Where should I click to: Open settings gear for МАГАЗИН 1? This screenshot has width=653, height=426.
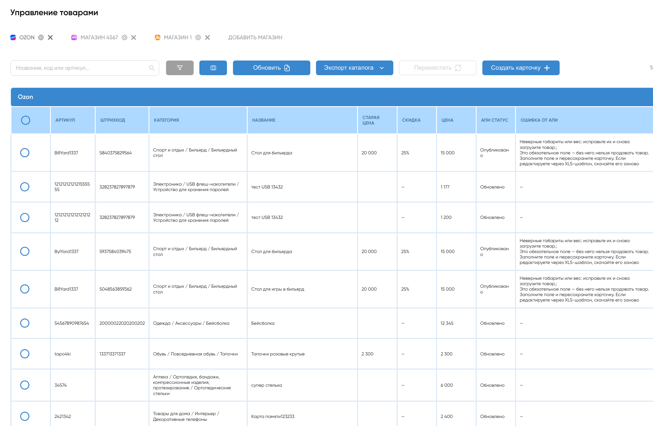(x=198, y=38)
